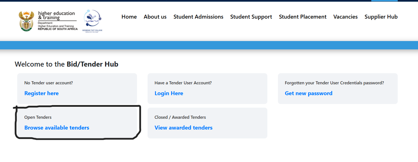
Task: Click the Login Here link
Action: click(x=169, y=93)
